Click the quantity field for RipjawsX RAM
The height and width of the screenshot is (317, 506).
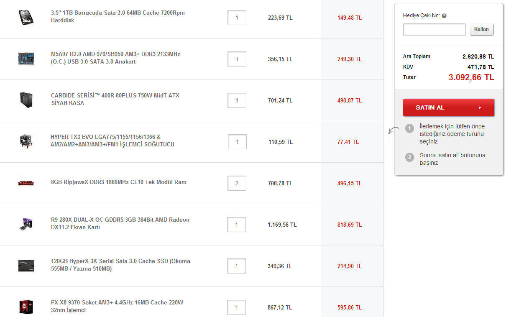pyautogui.click(x=237, y=183)
